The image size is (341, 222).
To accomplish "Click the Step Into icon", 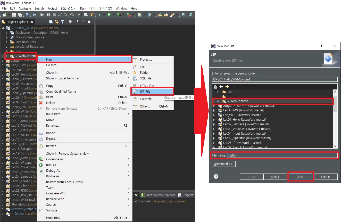I will [66, 15].
